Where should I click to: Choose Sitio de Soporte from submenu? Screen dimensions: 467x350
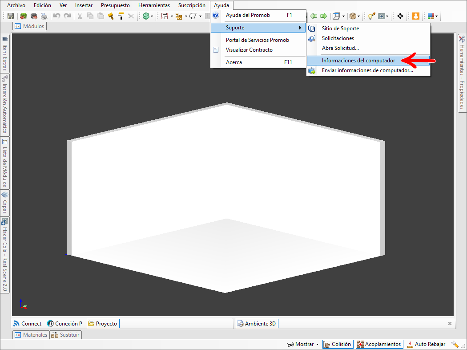368,28
